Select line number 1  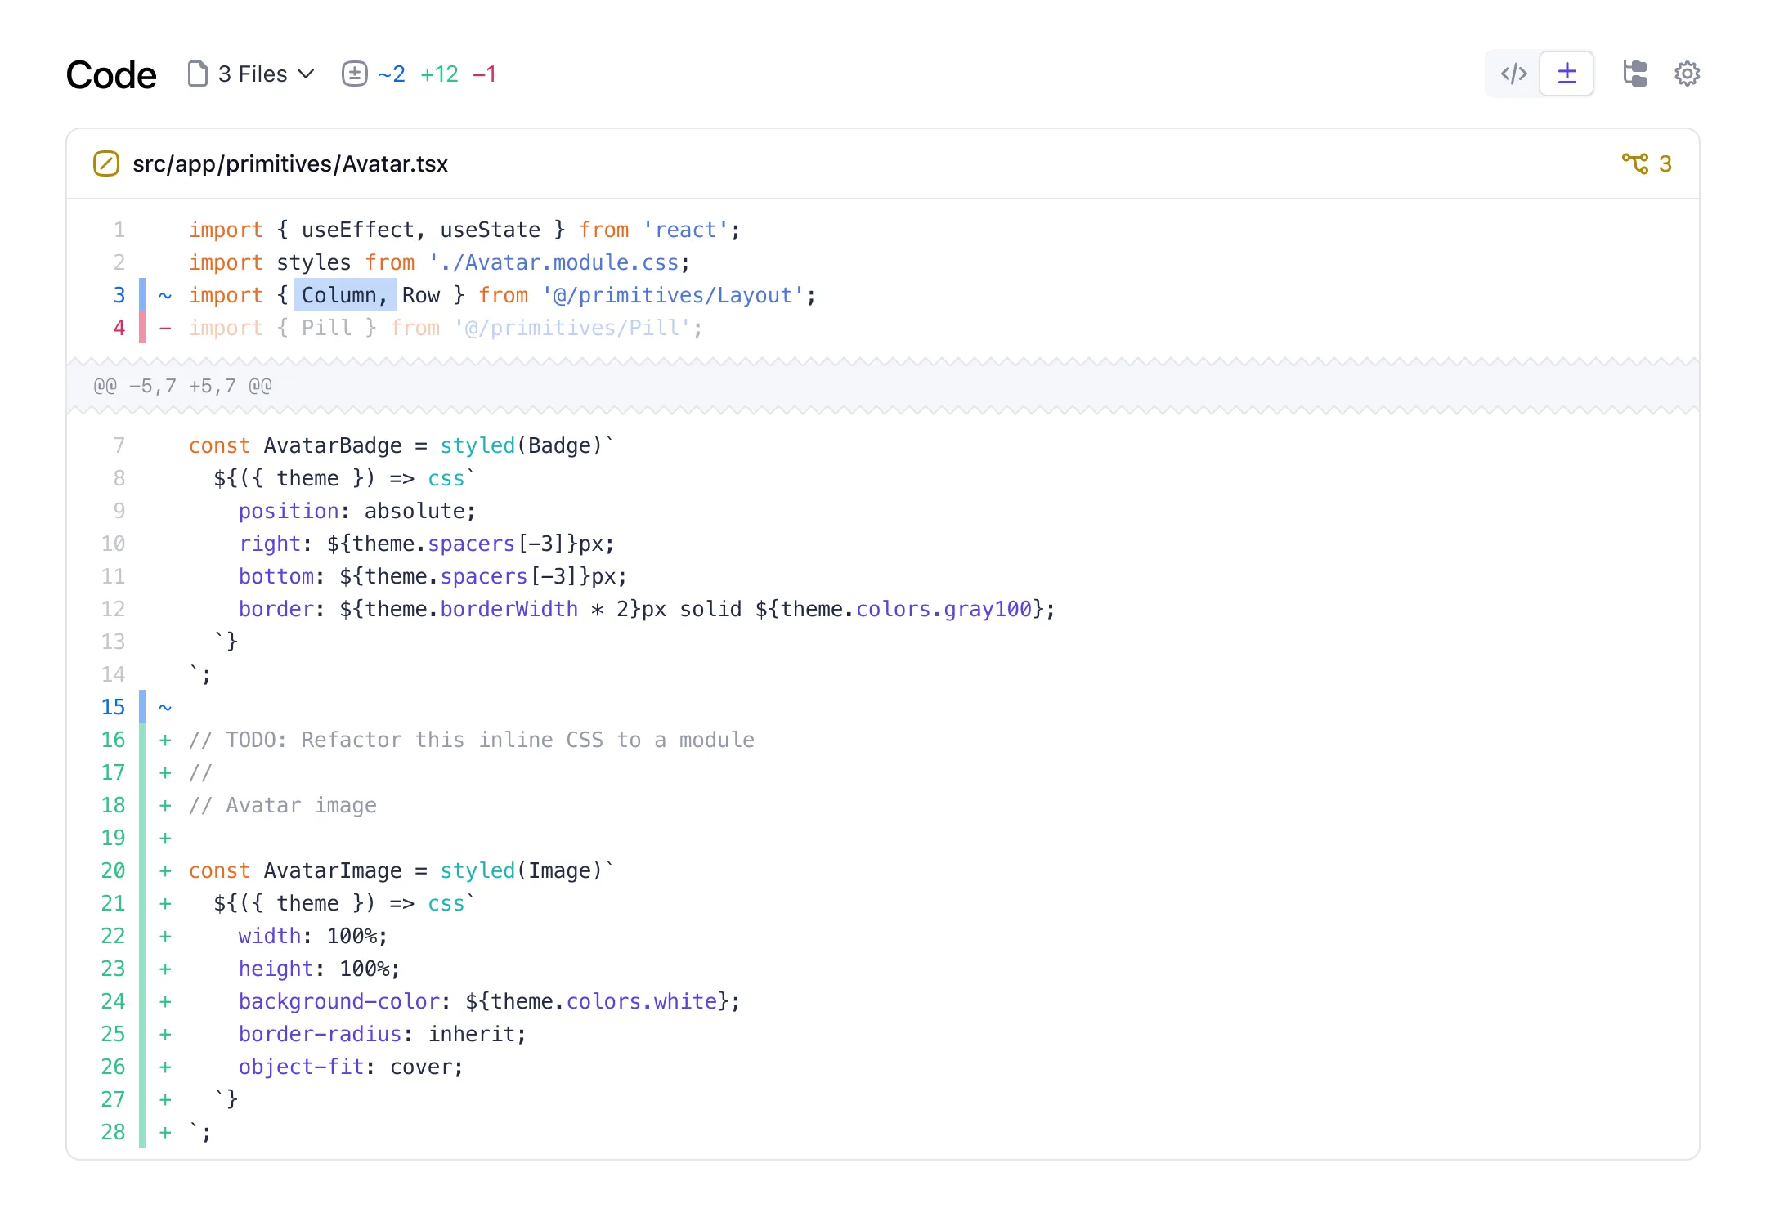(x=119, y=230)
